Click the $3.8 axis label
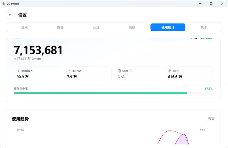Screen dimensions: 228x148 203,130
